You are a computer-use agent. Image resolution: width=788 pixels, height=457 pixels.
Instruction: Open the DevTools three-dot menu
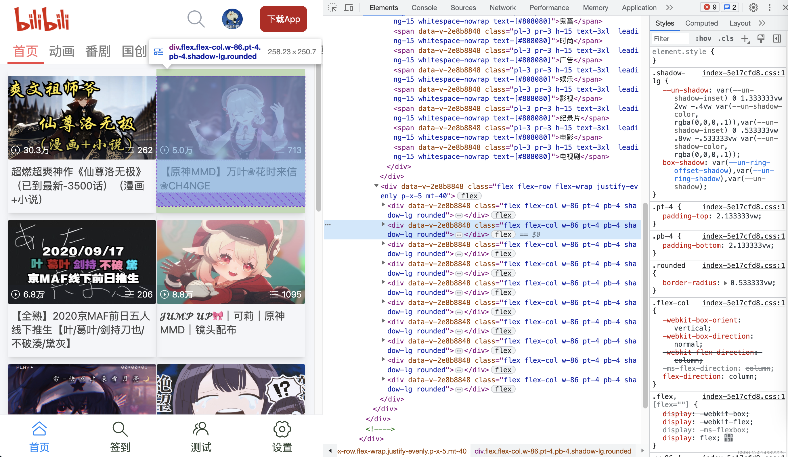pos(770,7)
